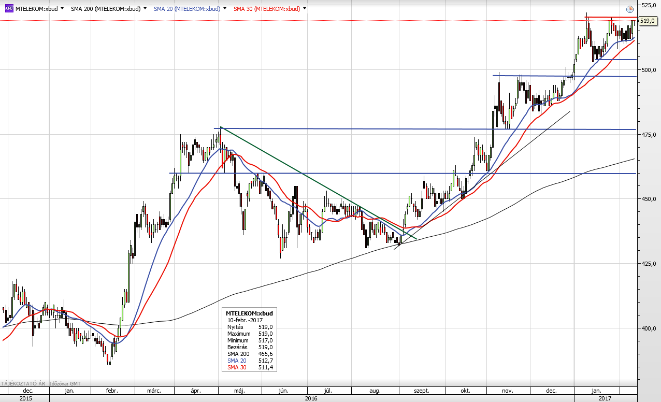The height and width of the screenshot is (402, 661).
Task: Click the SMA 20 512,7 row
Action: click(x=250, y=361)
